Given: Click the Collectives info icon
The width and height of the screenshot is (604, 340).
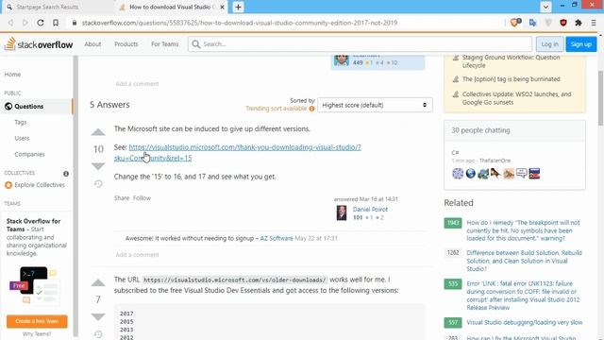Looking at the screenshot, I should tap(66, 174).
